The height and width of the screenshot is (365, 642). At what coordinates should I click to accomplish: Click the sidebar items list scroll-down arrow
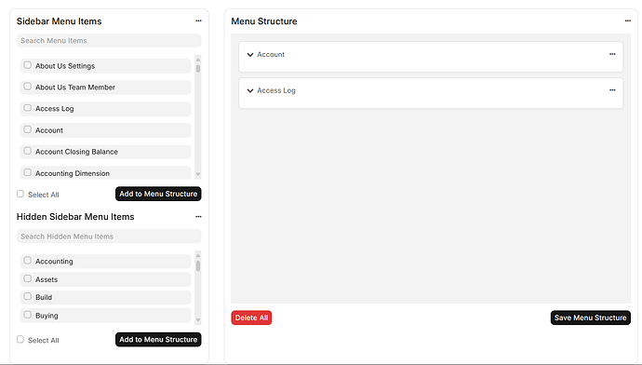(x=198, y=174)
